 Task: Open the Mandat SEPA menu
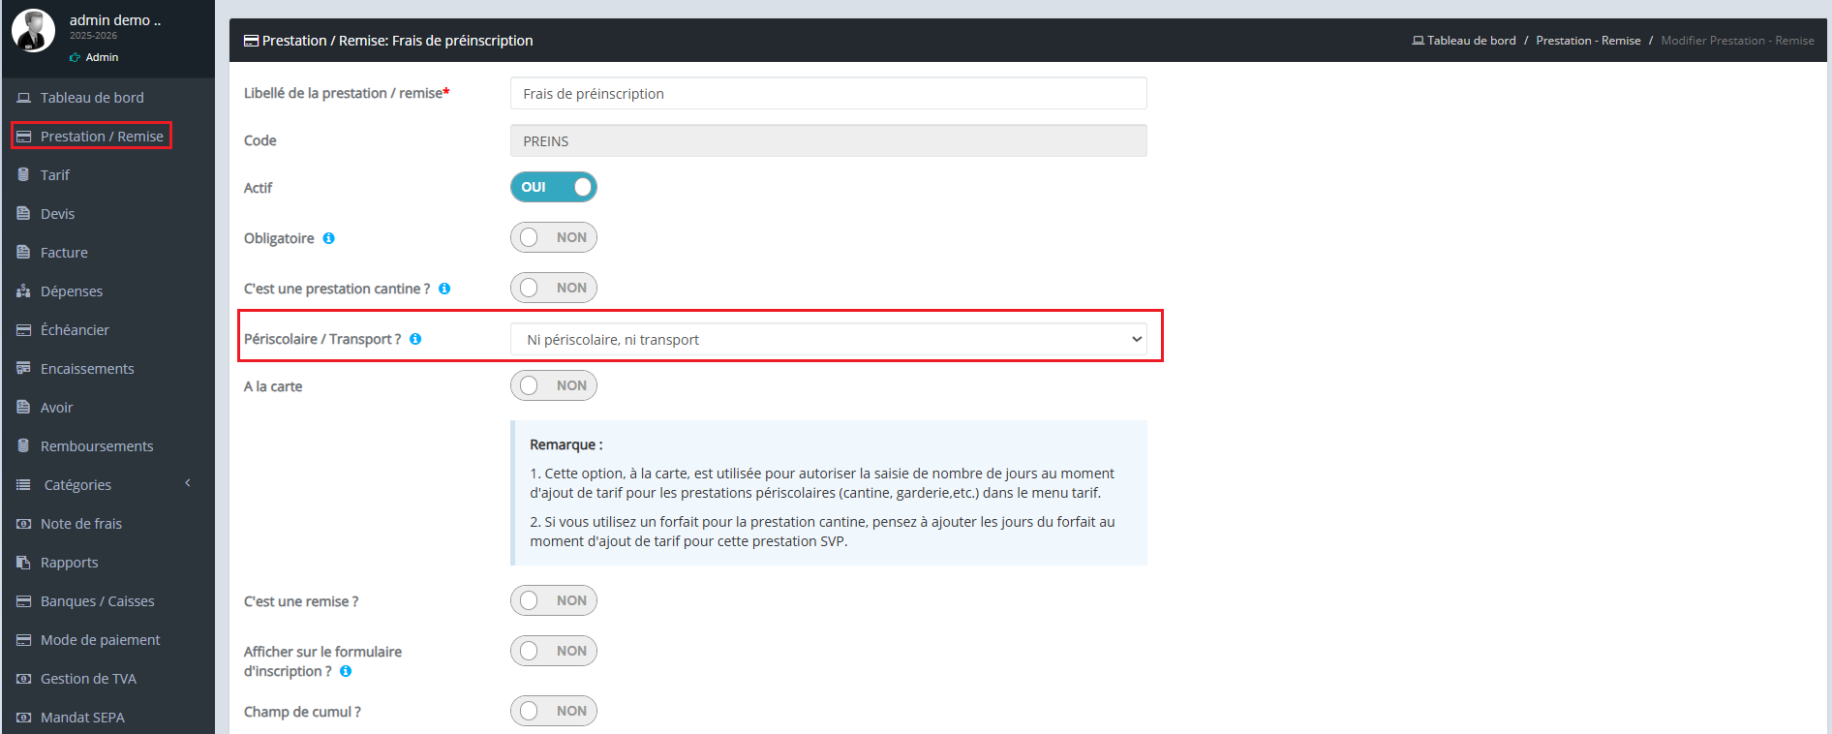(82, 718)
